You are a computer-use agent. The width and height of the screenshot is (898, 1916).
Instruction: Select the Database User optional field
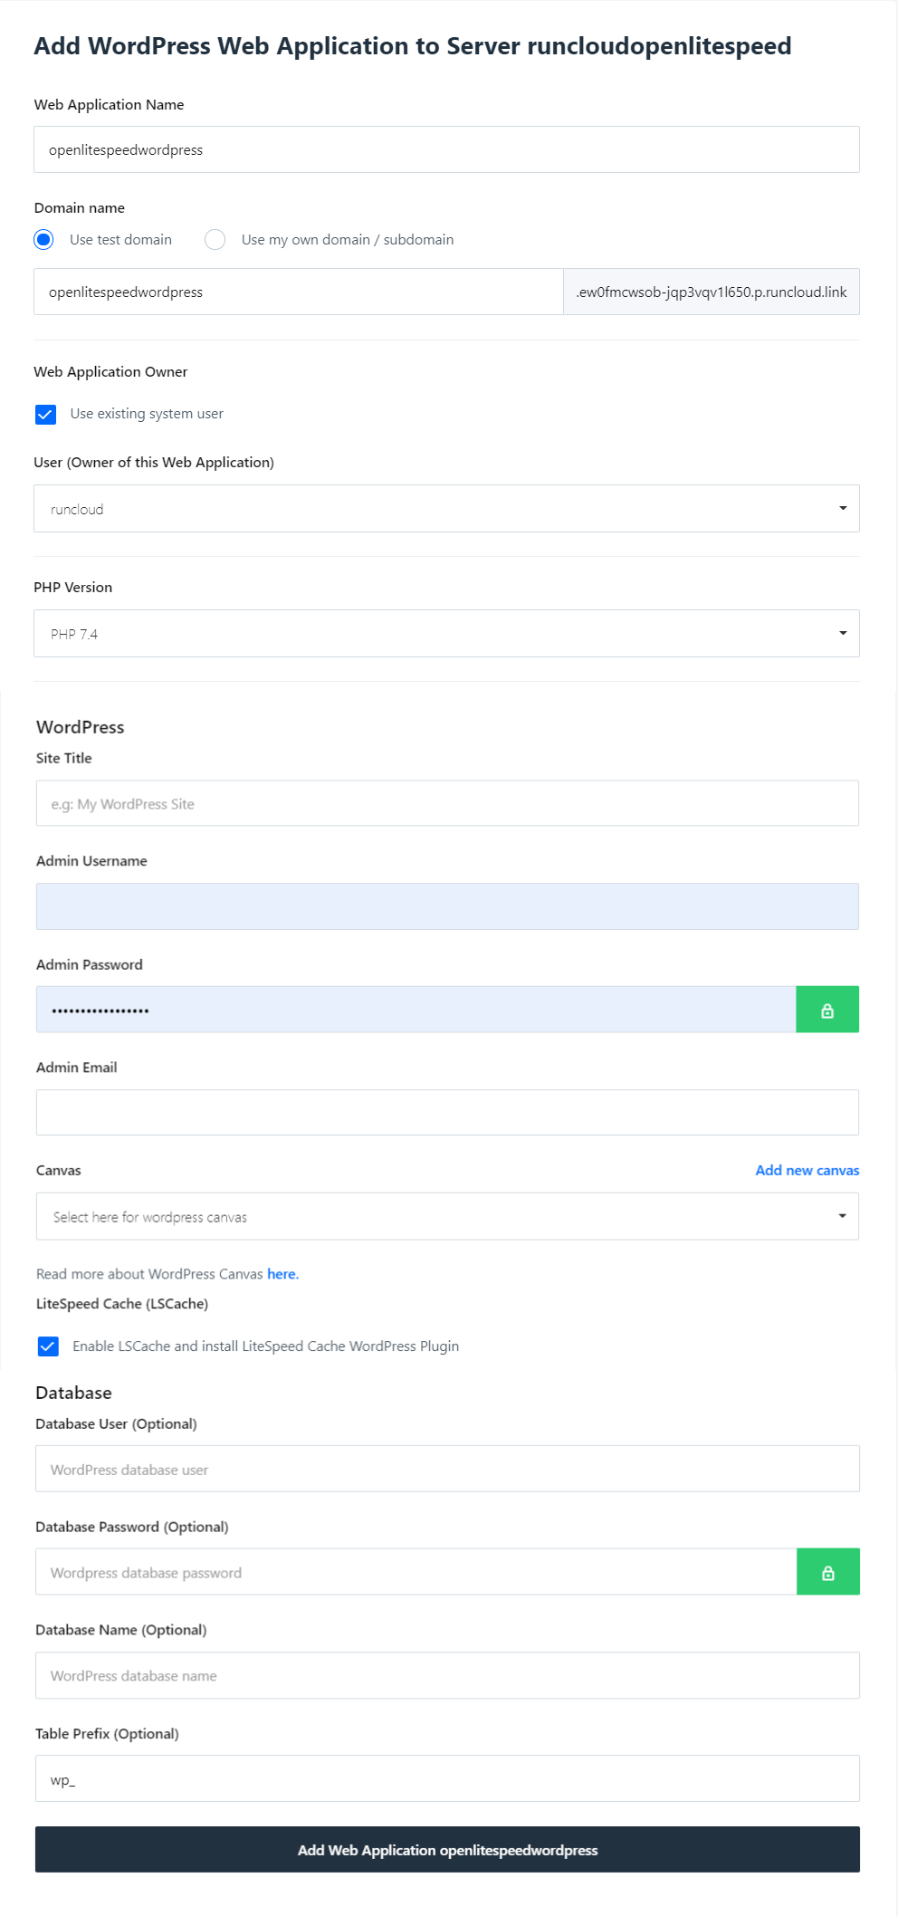447,1469
